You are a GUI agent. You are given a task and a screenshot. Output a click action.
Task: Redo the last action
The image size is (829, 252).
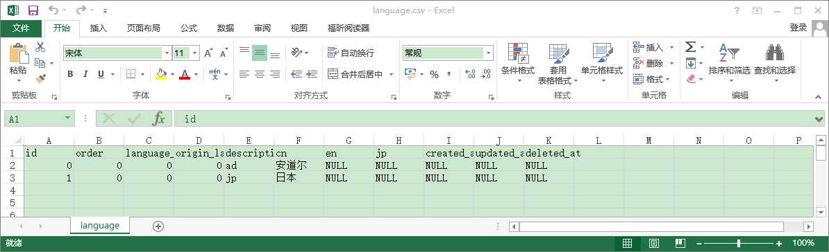click(x=81, y=10)
